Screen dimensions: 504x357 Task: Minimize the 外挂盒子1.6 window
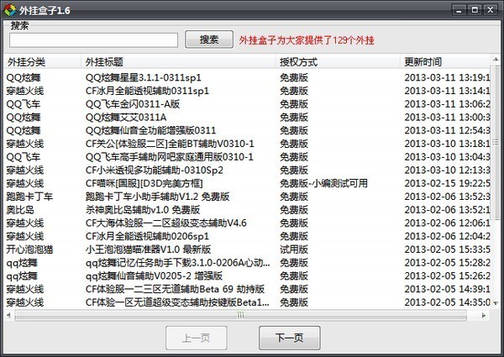[x=459, y=10]
